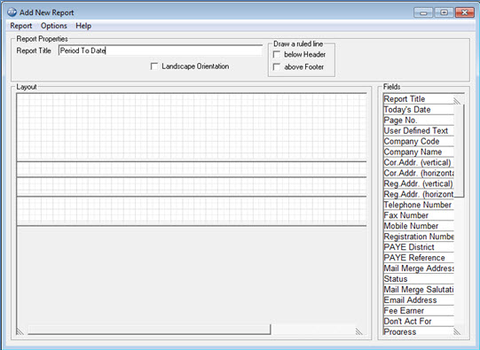Click the Layout horizontal scrollbar thumb
The width and height of the screenshot is (480, 350).
(x=149, y=330)
